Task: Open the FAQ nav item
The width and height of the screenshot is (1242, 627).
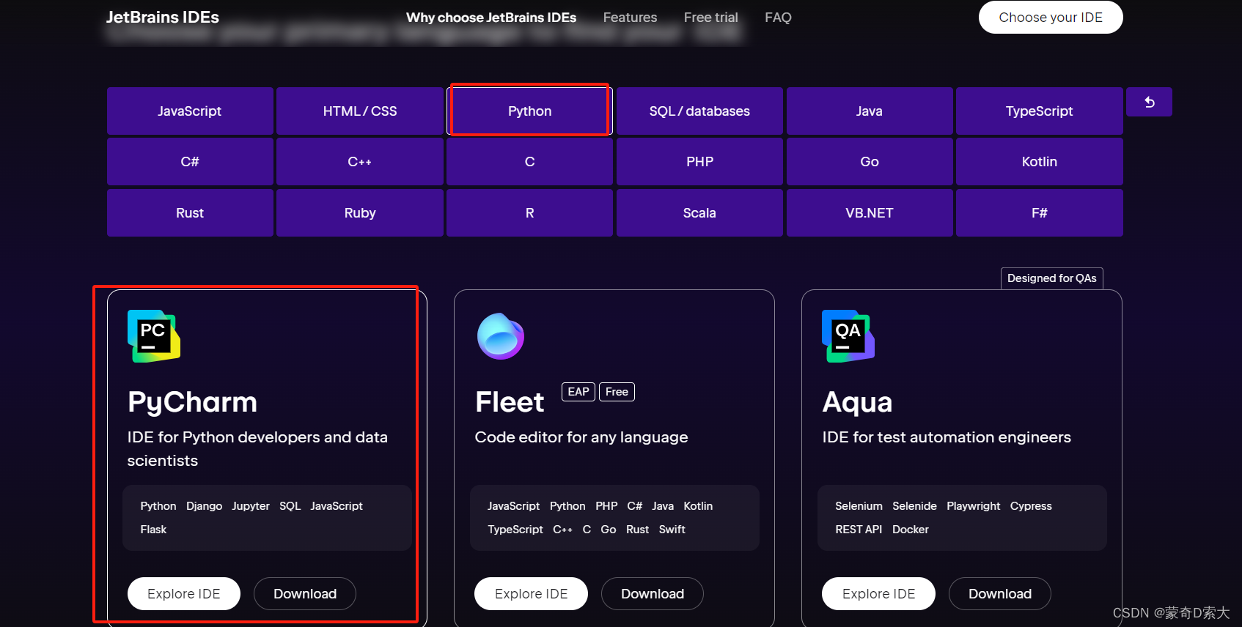Action: 778,18
